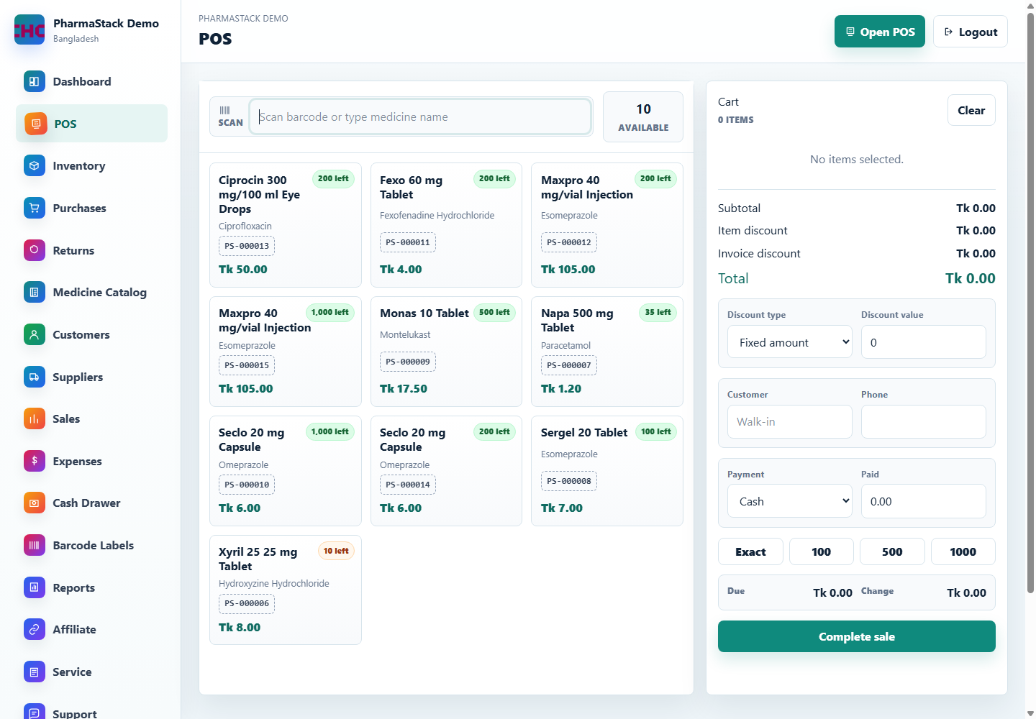Open Cash Drawer page
The image size is (1036, 719).
pos(91,503)
